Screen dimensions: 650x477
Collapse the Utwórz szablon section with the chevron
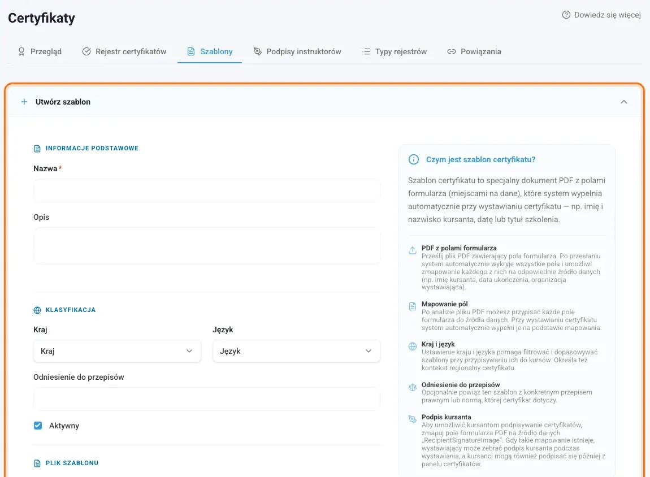pos(624,102)
